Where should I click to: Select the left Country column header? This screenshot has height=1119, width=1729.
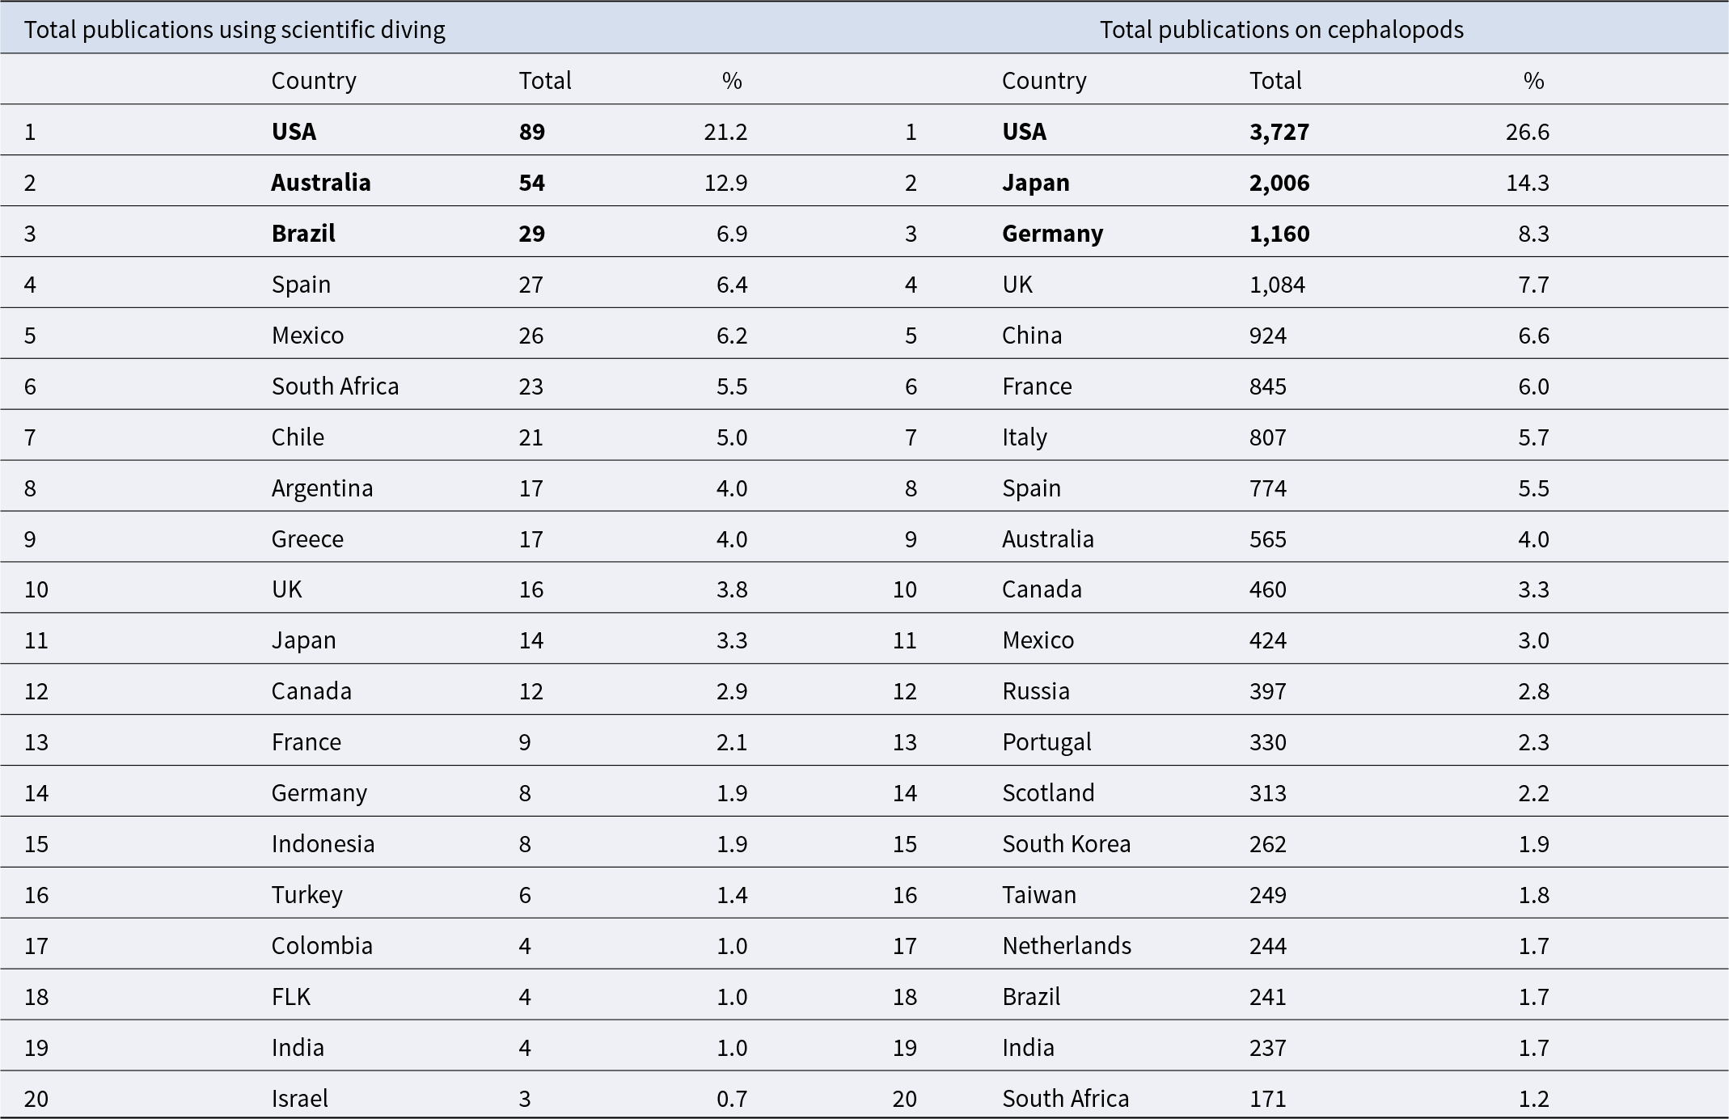click(x=314, y=81)
